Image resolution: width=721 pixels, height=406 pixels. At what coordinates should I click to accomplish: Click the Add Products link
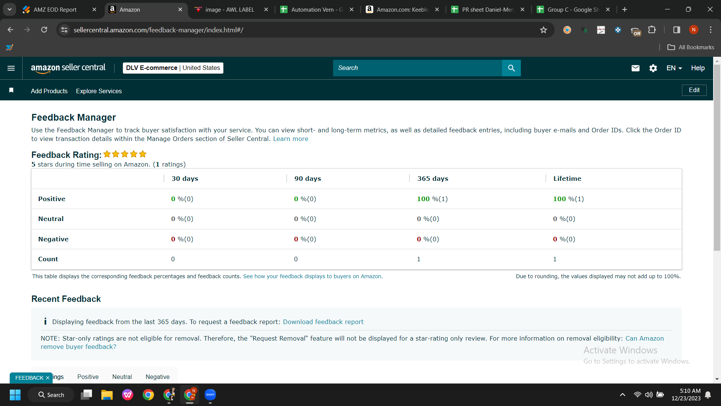click(x=49, y=91)
